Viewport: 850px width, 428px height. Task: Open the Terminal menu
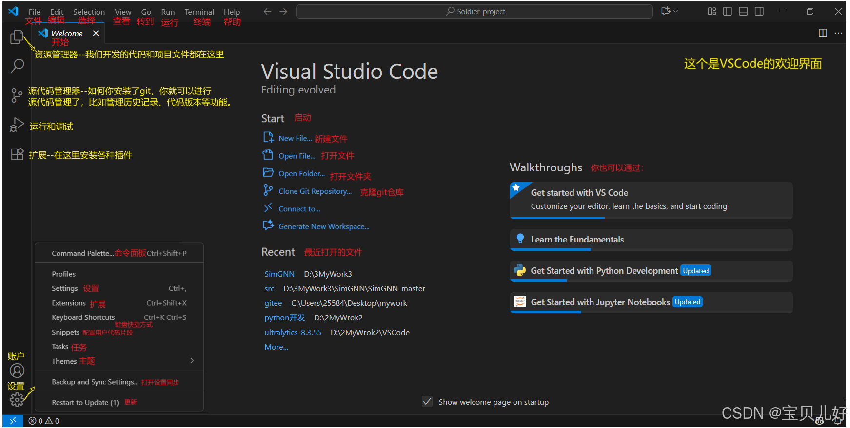(x=199, y=12)
